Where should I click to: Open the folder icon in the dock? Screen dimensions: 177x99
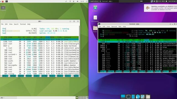pyautogui.click(x=148, y=97)
